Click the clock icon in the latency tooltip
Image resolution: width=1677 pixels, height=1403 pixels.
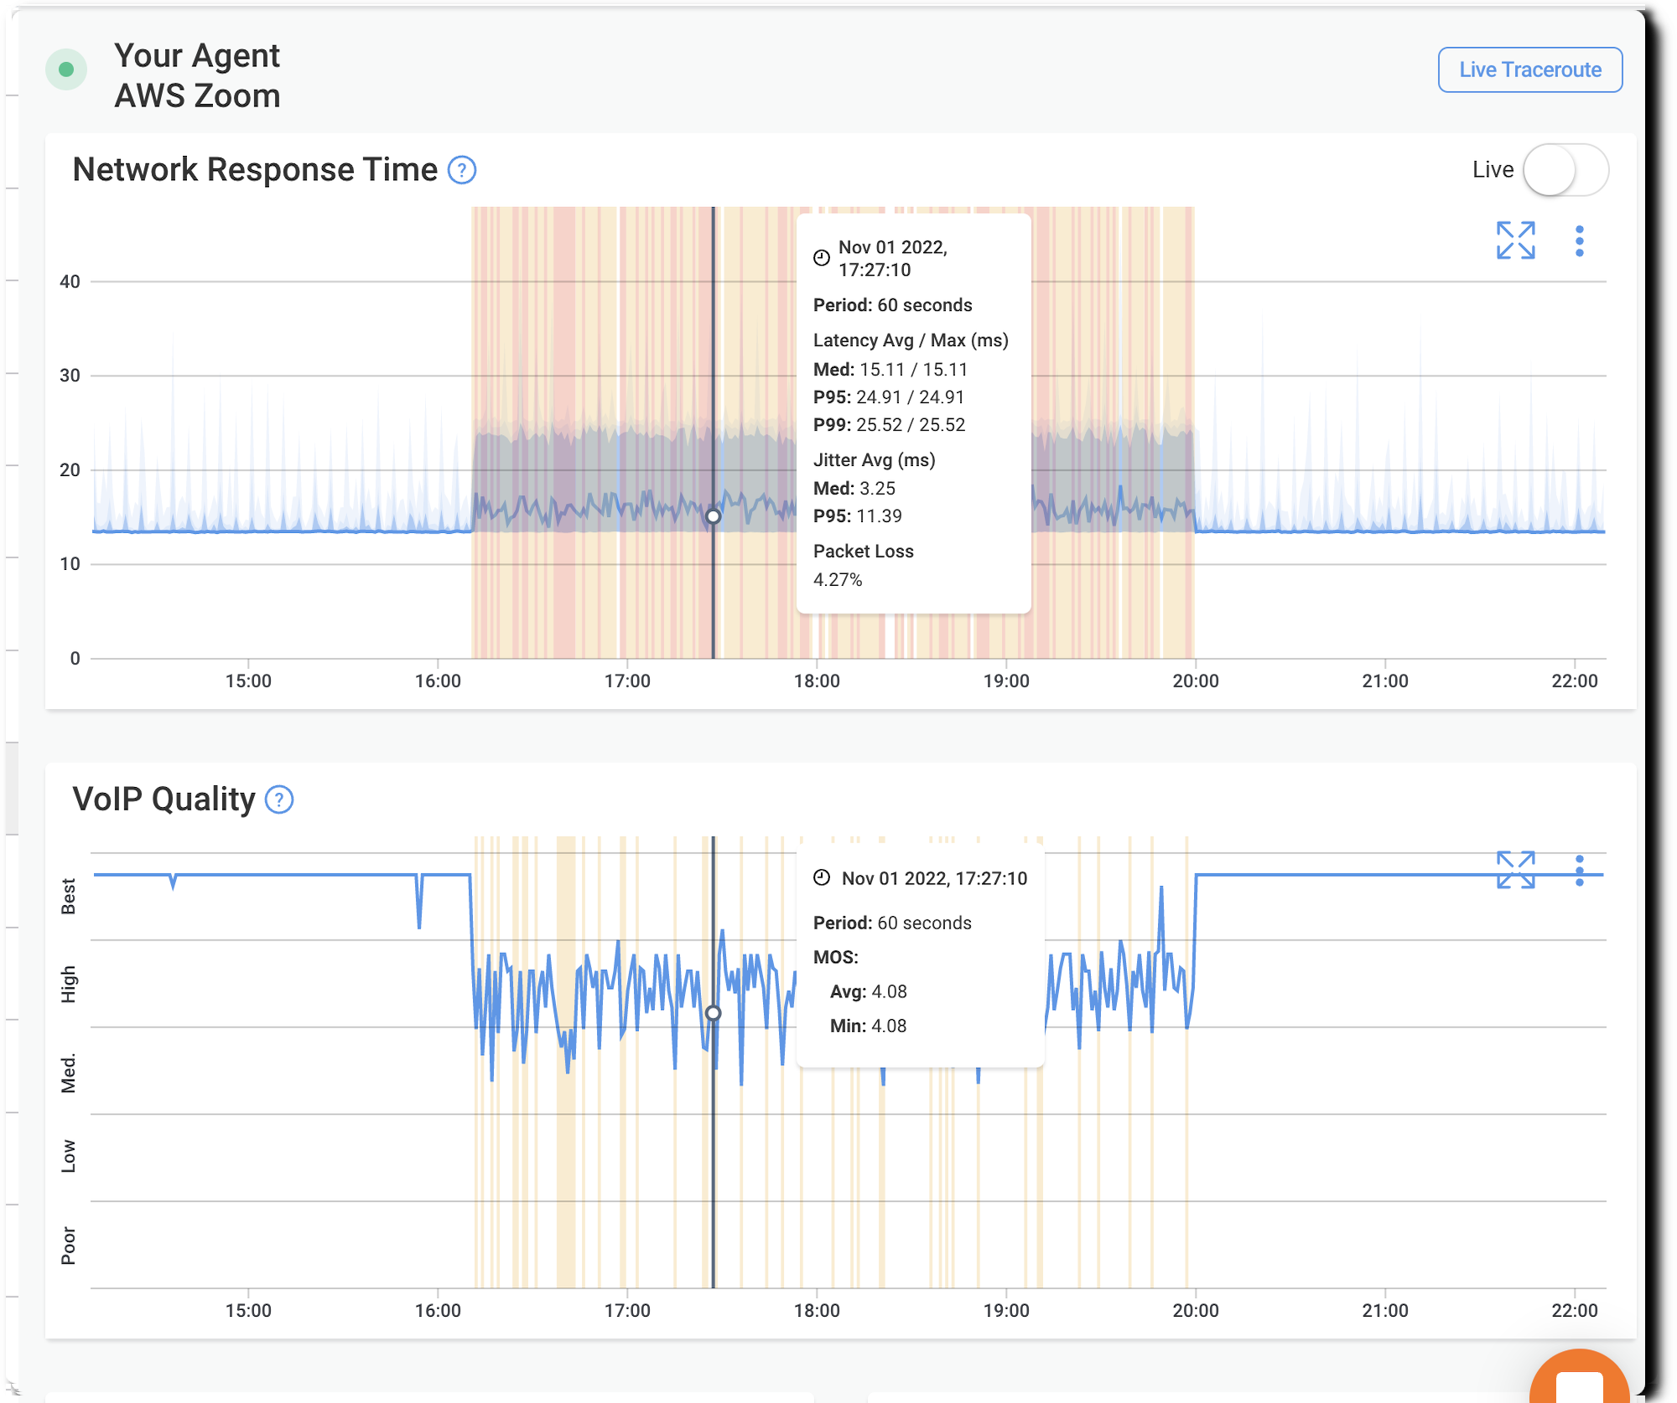pyautogui.click(x=822, y=258)
